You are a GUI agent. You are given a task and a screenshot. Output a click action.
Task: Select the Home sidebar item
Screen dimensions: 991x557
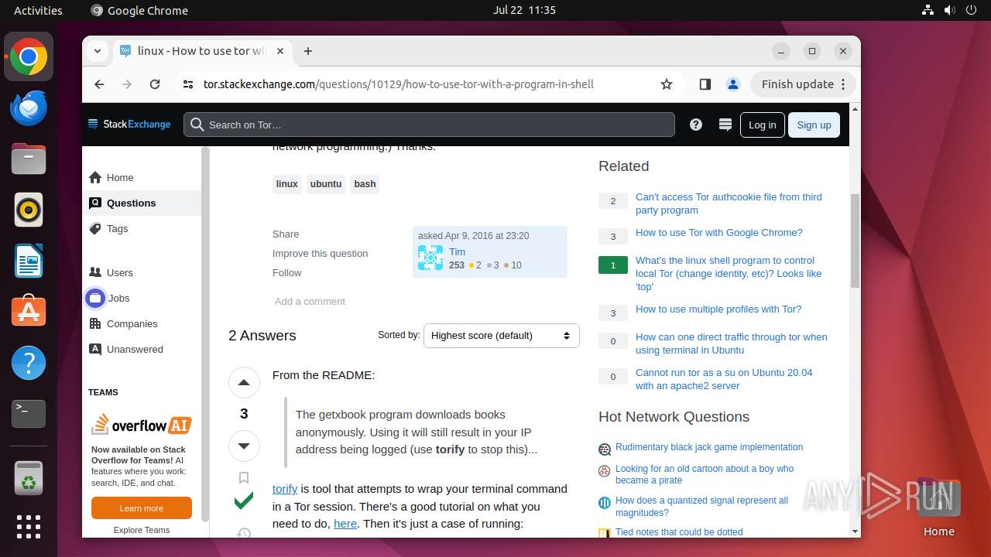point(142,177)
